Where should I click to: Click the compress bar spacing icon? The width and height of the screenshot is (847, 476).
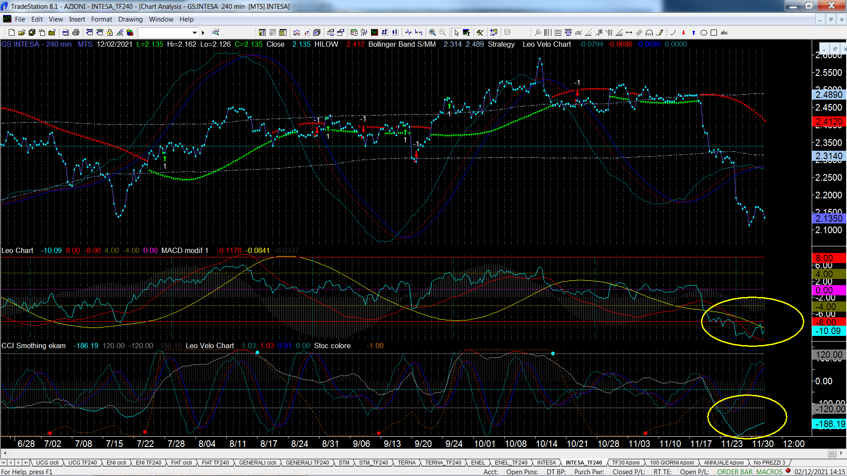(409, 32)
